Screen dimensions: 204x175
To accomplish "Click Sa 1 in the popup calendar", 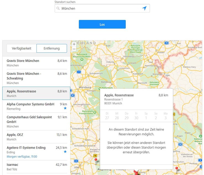I will 146,116.
